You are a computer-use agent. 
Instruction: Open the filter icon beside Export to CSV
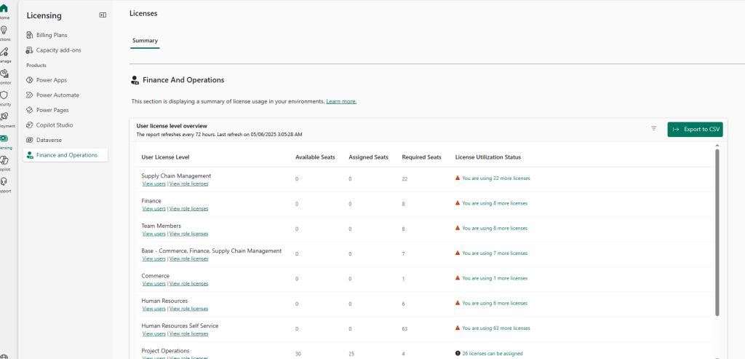(654, 128)
